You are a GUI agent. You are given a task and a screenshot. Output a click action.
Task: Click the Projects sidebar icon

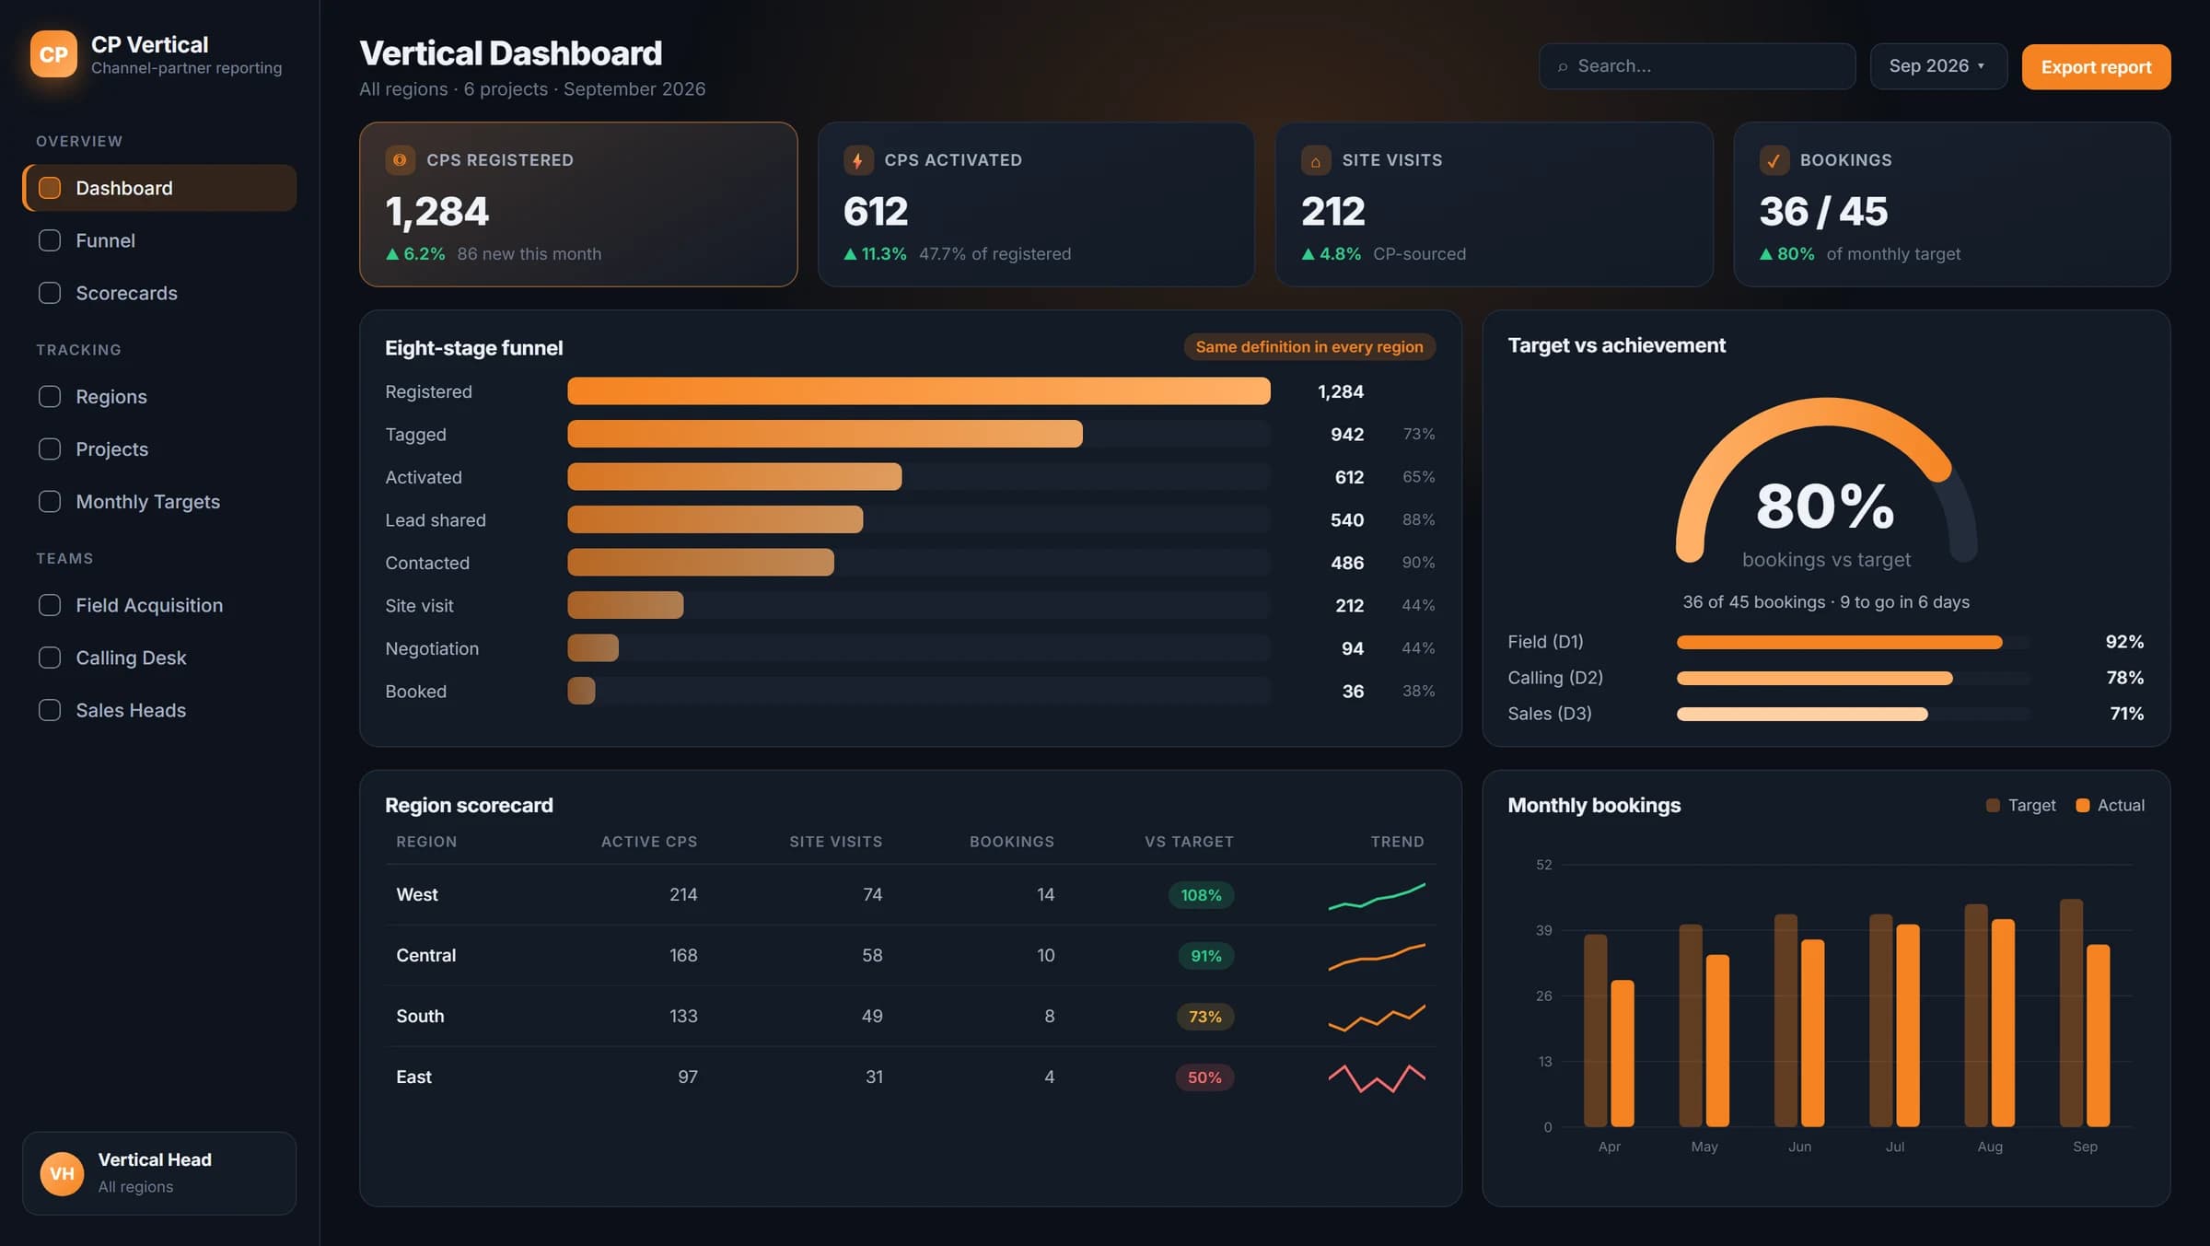[x=50, y=449]
